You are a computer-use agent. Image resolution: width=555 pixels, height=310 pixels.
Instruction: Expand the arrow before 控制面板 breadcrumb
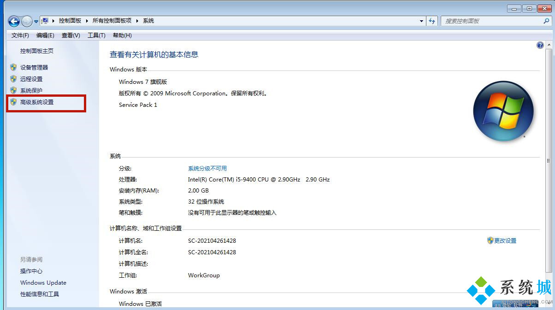(53, 21)
